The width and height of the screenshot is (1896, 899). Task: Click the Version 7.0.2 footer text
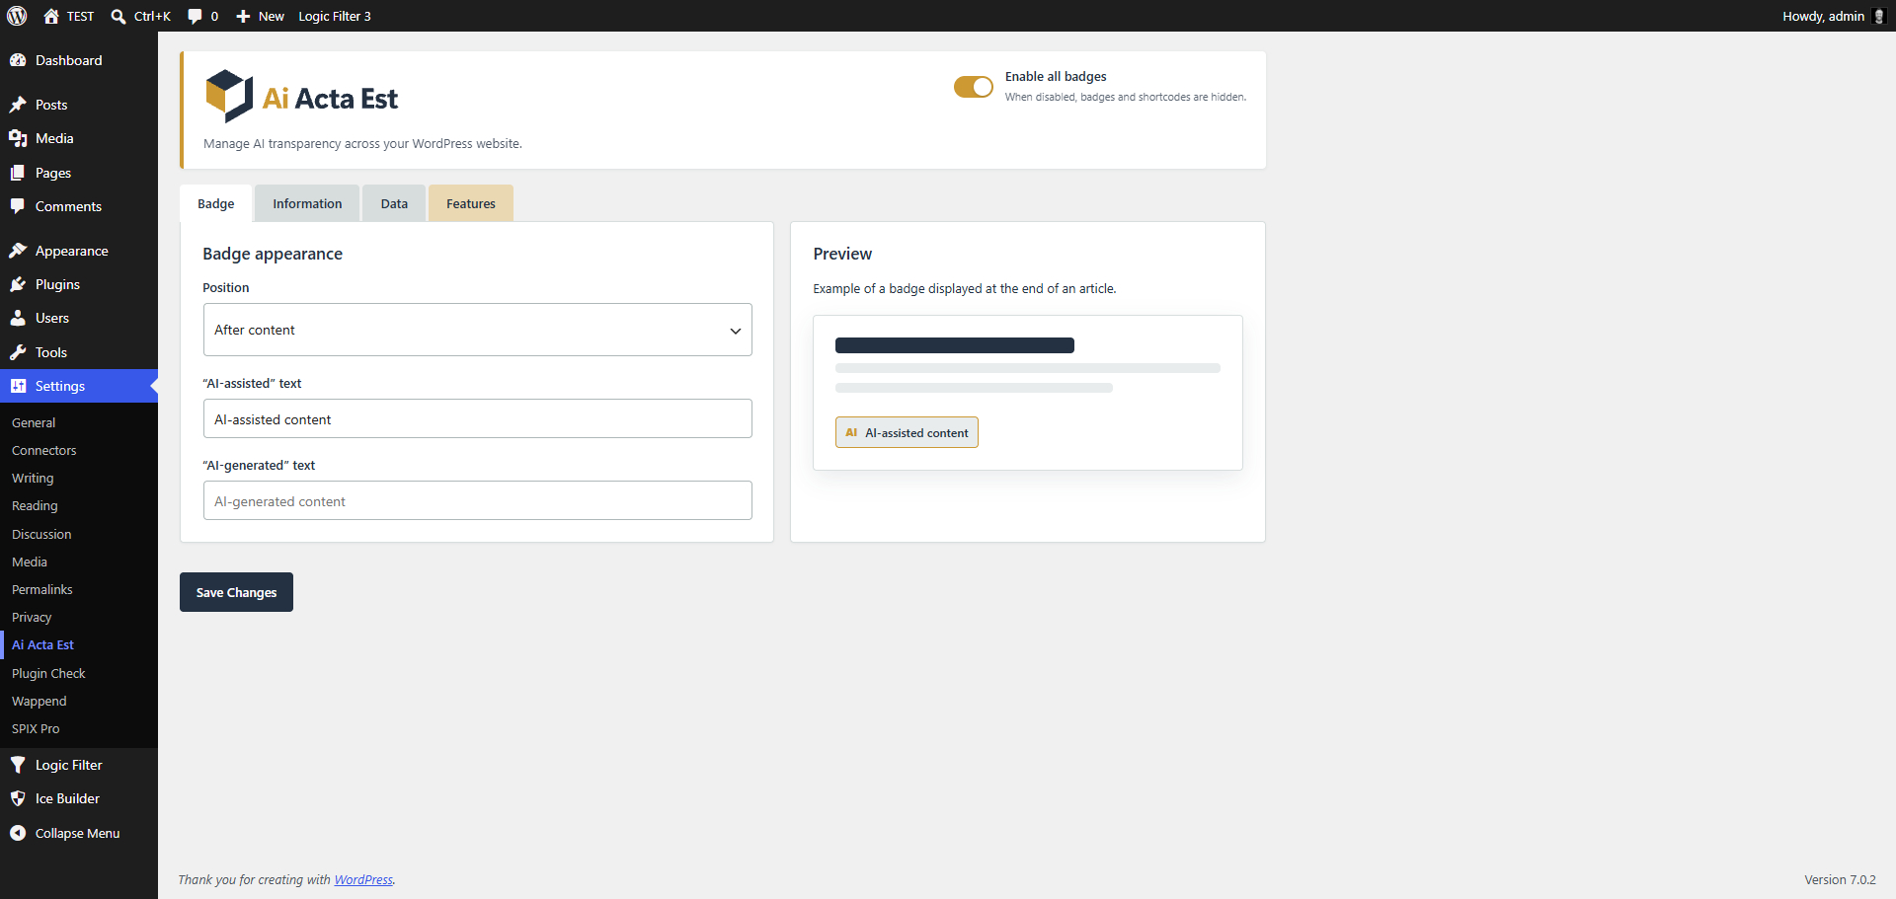point(1840,879)
